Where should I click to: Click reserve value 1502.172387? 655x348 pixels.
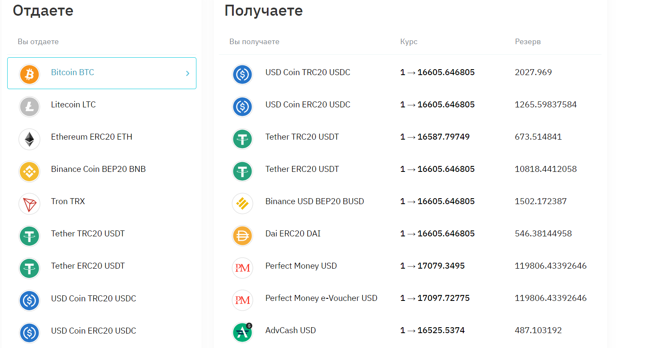pyautogui.click(x=540, y=201)
